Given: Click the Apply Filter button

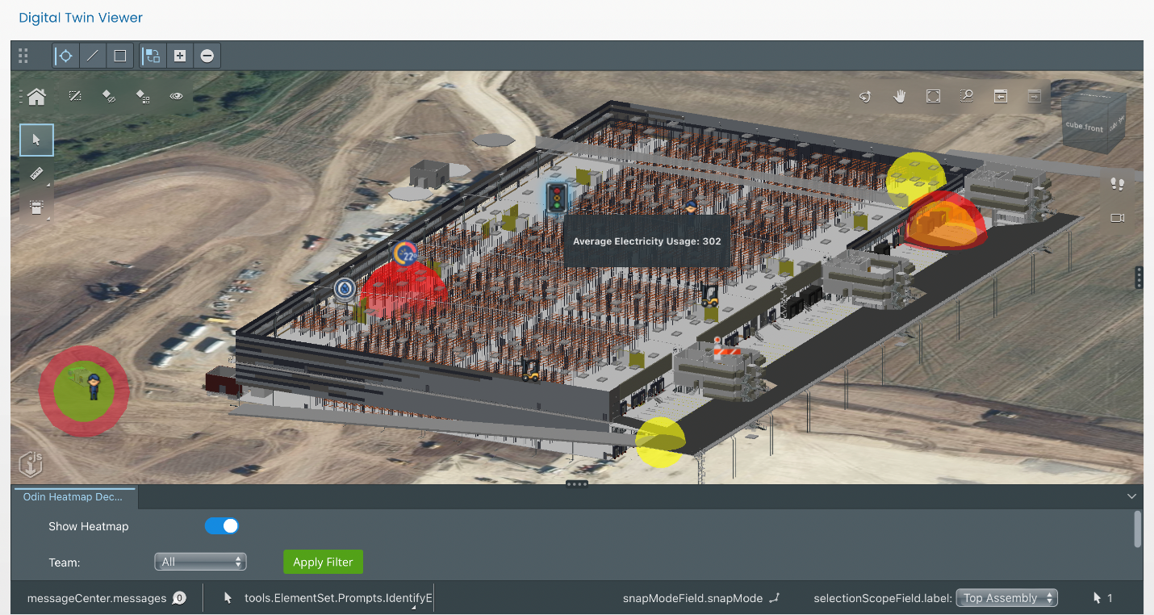Looking at the screenshot, I should (x=323, y=562).
